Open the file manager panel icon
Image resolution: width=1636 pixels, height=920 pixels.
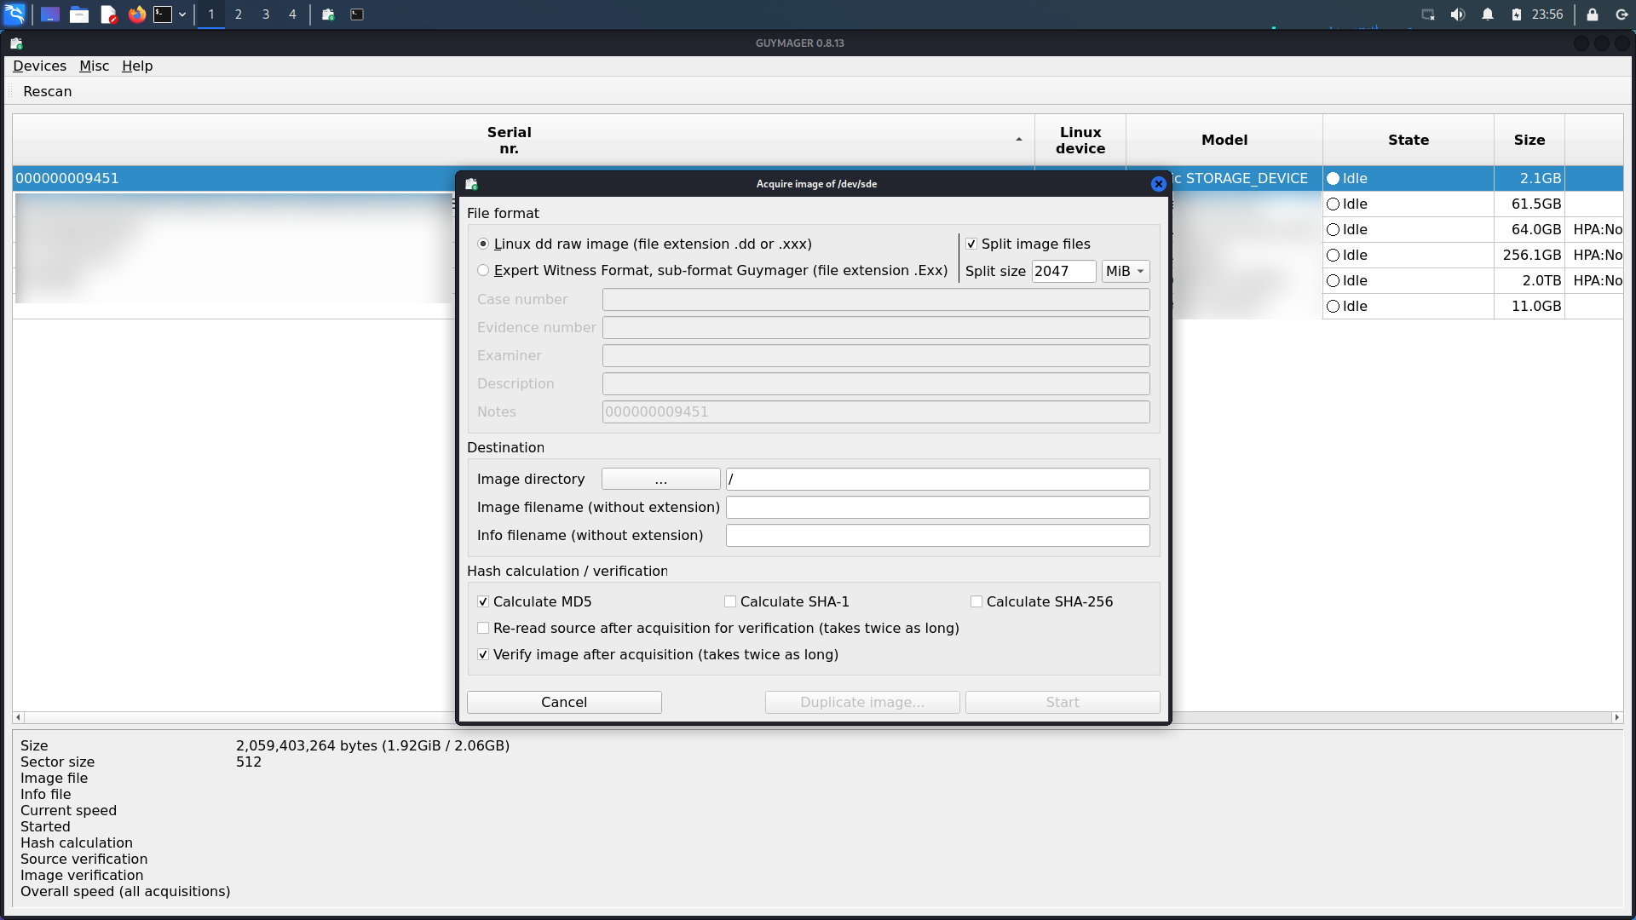click(79, 14)
